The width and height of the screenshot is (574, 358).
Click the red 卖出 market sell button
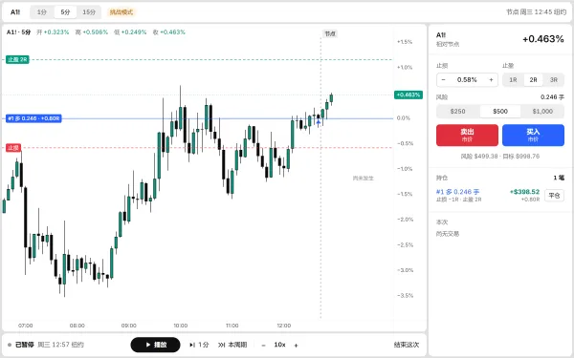(467, 136)
